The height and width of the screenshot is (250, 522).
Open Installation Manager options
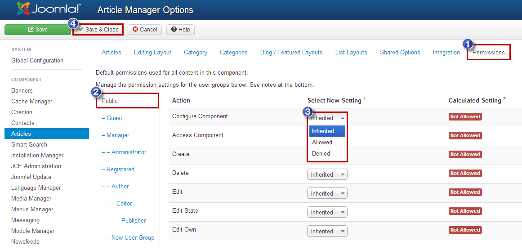click(37, 155)
